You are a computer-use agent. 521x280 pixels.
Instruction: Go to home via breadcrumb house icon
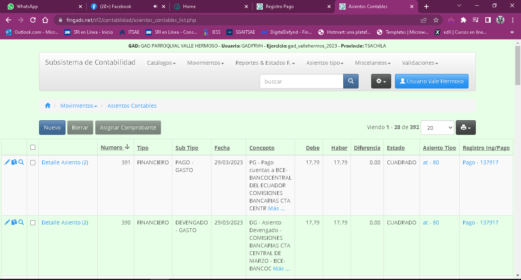point(48,106)
